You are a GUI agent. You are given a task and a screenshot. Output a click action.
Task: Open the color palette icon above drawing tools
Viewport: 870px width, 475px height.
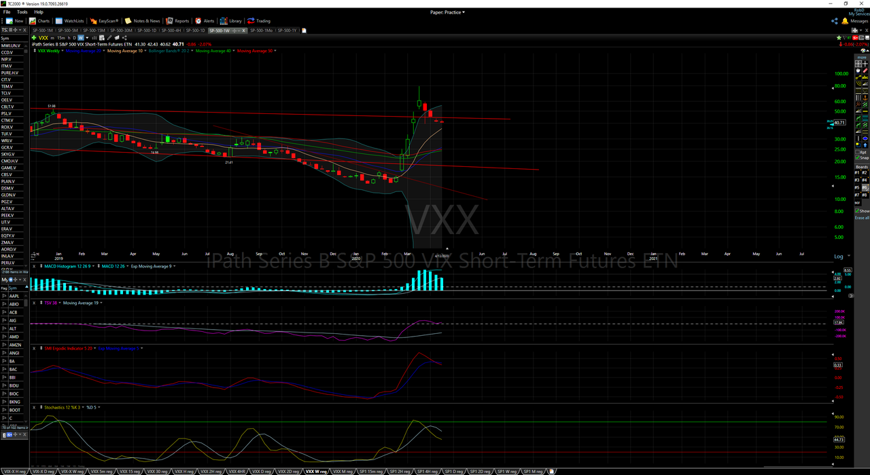pyautogui.click(x=863, y=50)
